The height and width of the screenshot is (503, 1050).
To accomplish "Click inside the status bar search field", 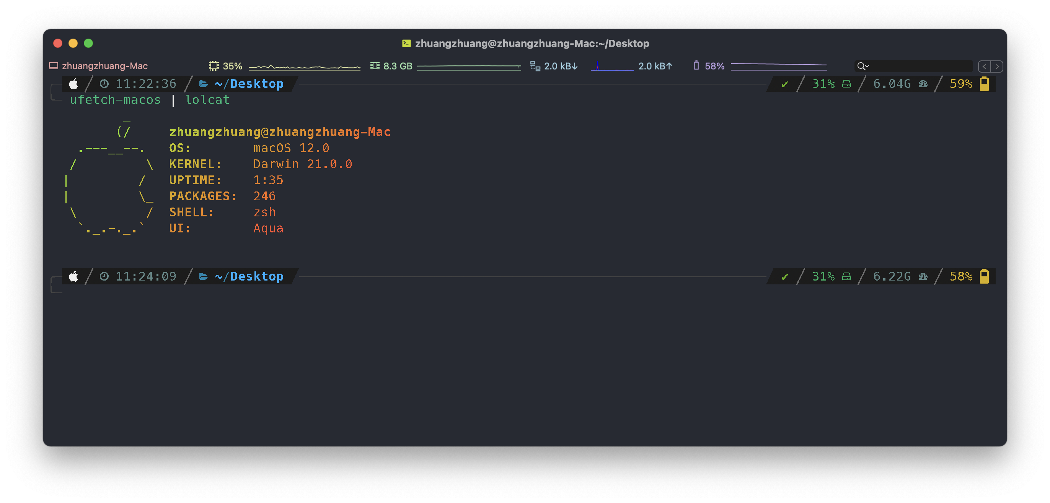I will (x=913, y=66).
